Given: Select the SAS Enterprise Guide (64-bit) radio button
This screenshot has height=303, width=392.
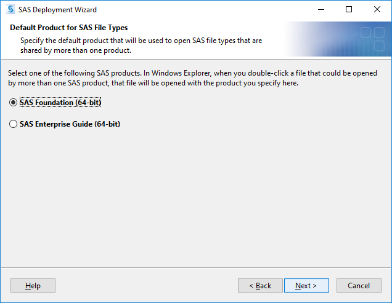Looking at the screenshot, I should (x=13, y=124).
